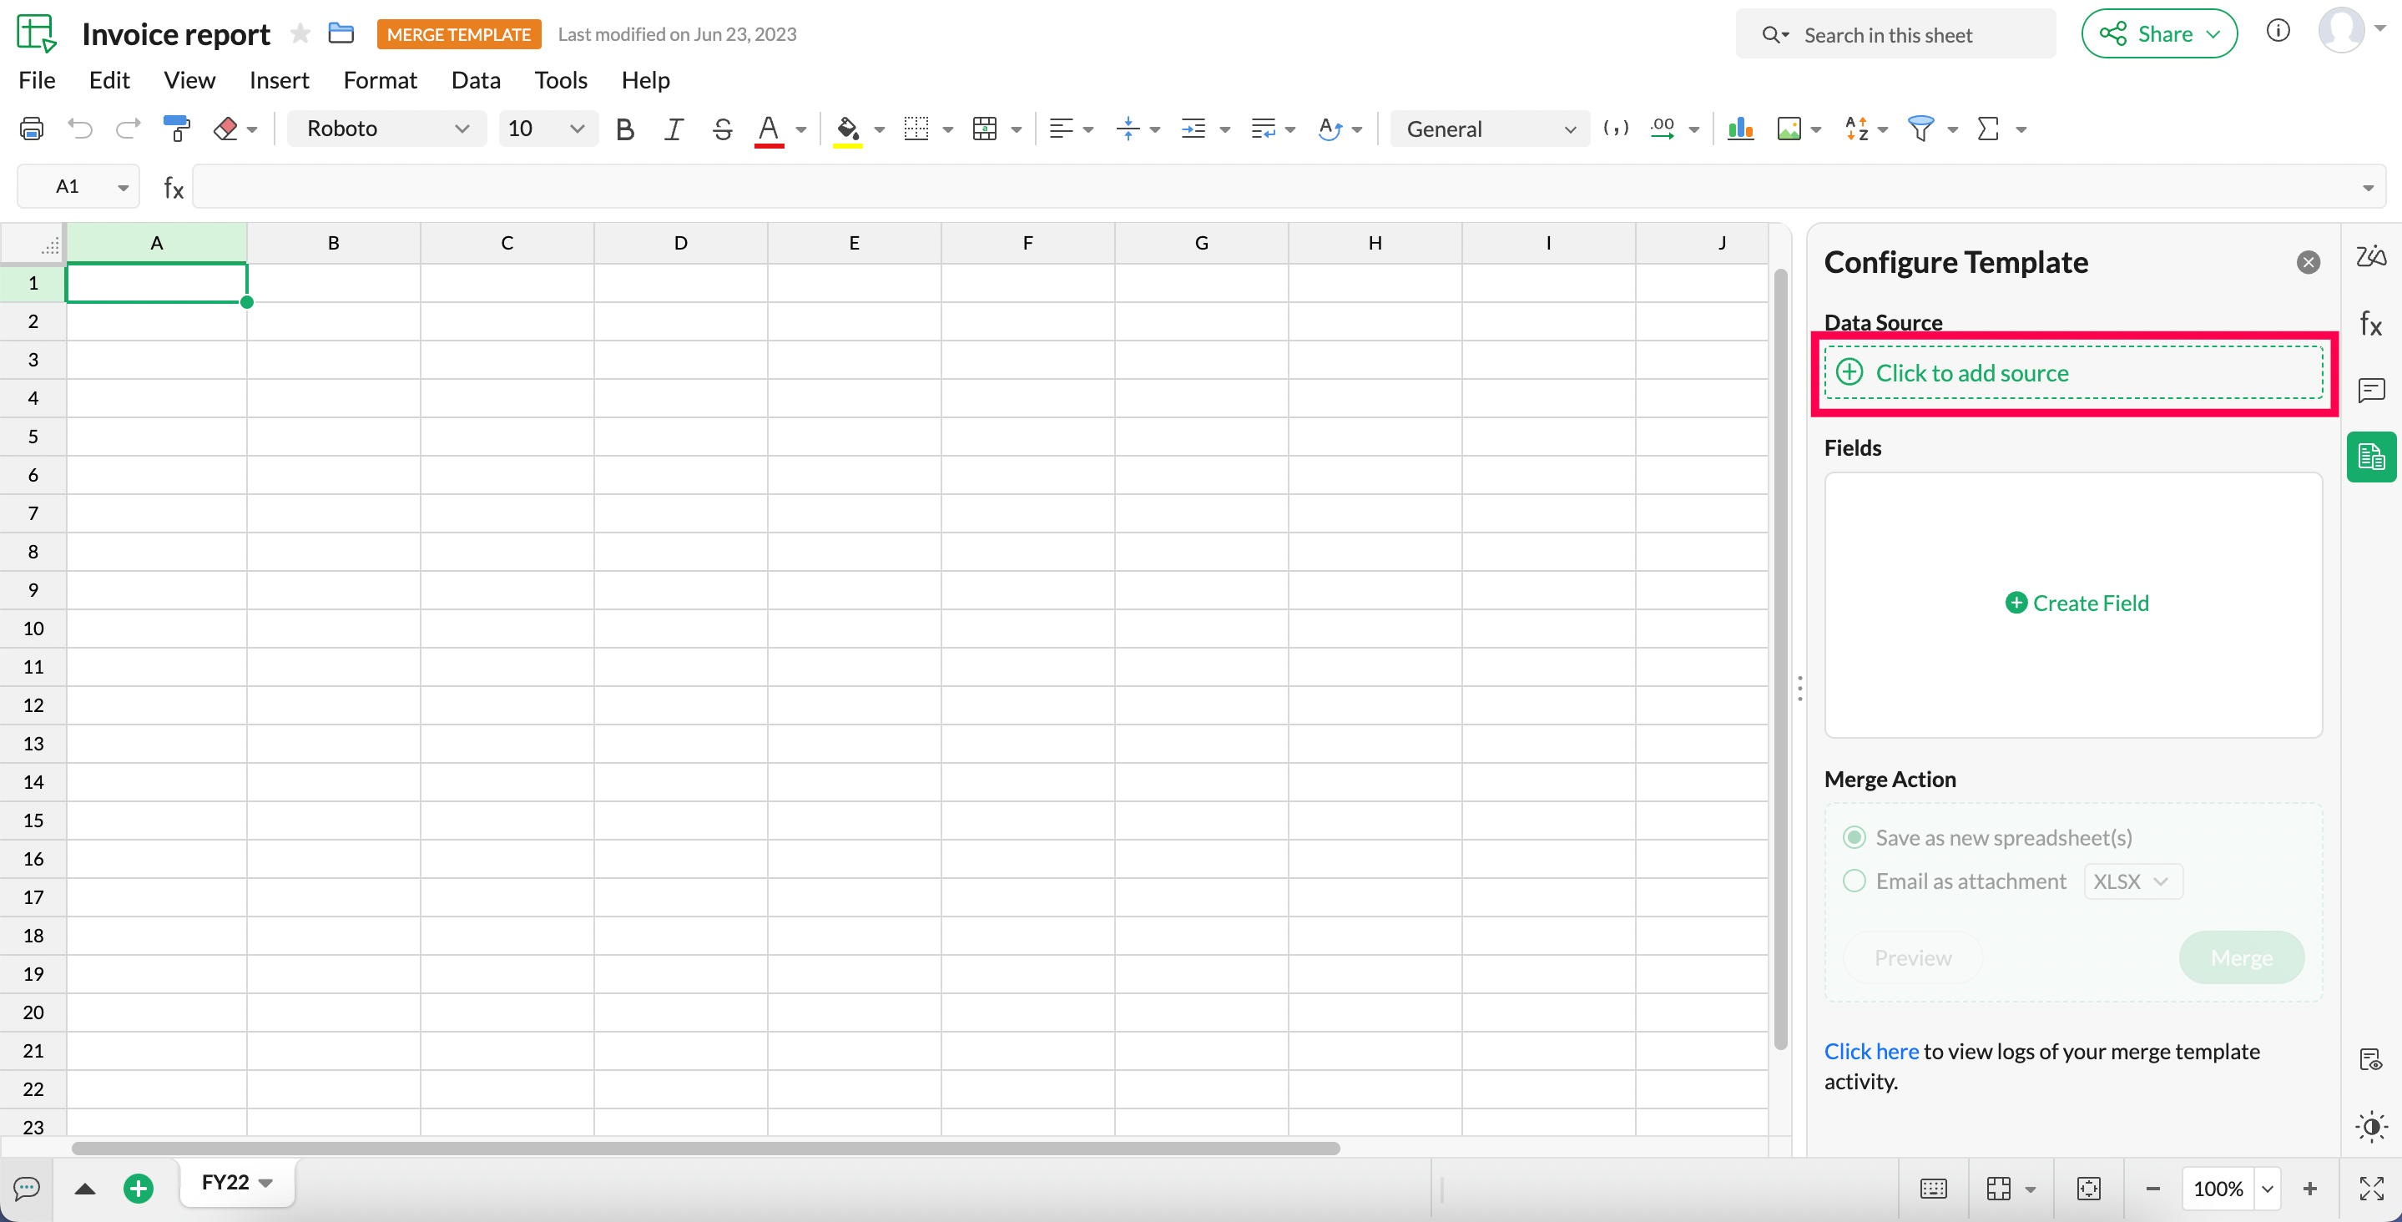
Task: Star the Invoice report as favorite
Action: click(300, 34)
